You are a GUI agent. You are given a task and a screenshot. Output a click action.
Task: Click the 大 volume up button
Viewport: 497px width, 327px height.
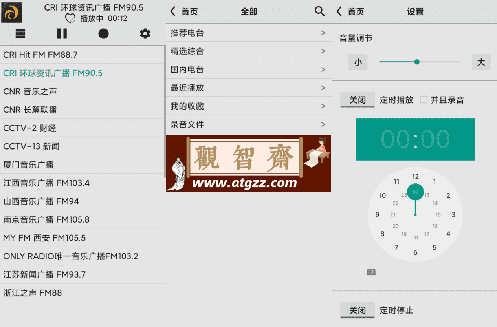tap(481, 62)
